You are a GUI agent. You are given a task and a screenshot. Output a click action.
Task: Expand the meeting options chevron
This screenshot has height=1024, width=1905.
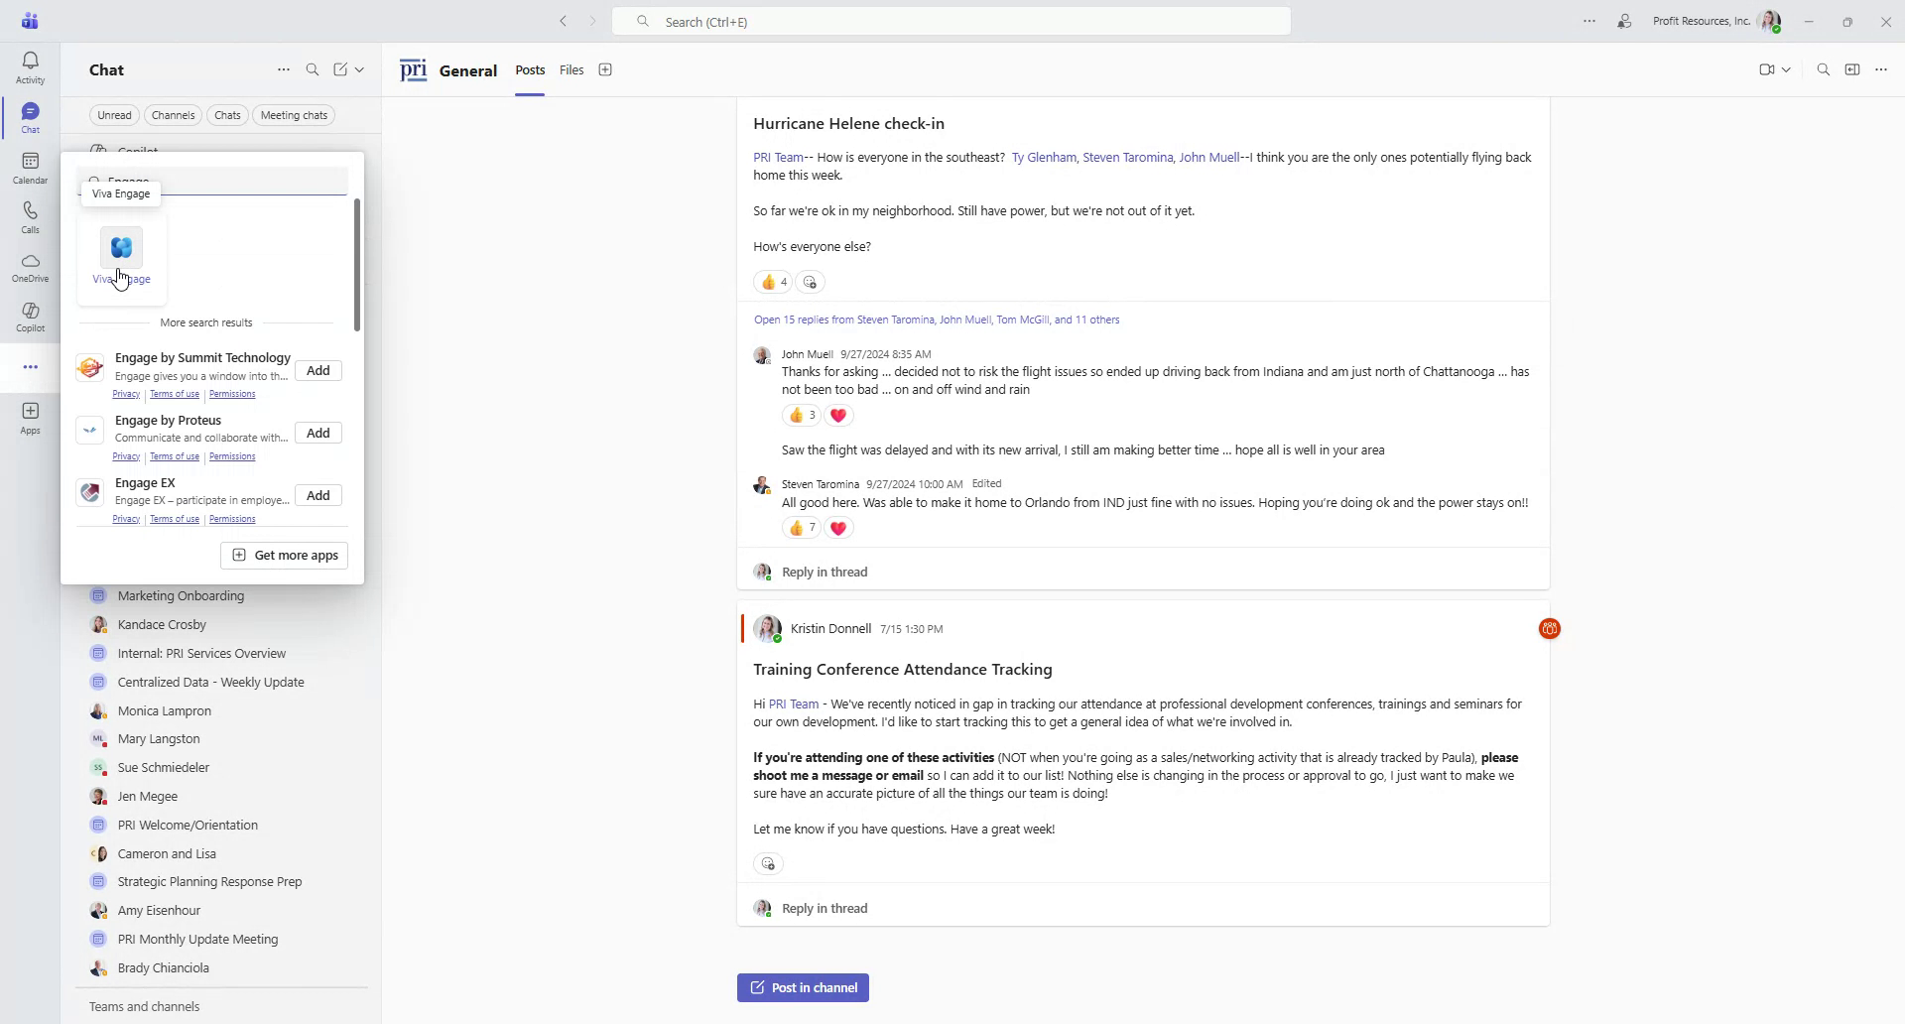(1786, 69)
